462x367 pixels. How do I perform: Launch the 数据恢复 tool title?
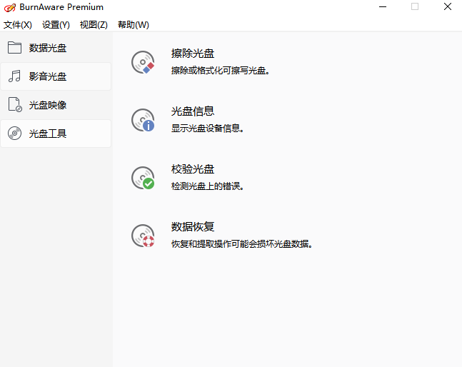[x=193, y=227]
